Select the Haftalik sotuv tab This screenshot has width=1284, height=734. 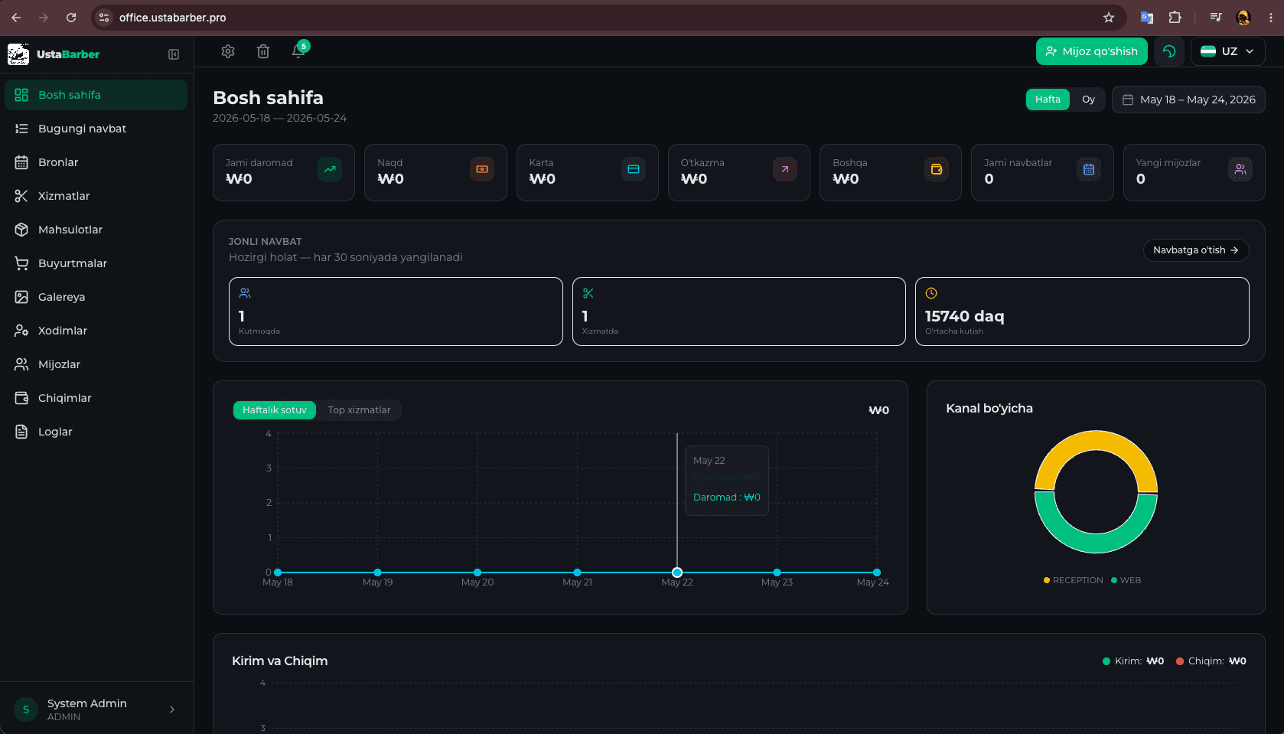pos(275,410)
